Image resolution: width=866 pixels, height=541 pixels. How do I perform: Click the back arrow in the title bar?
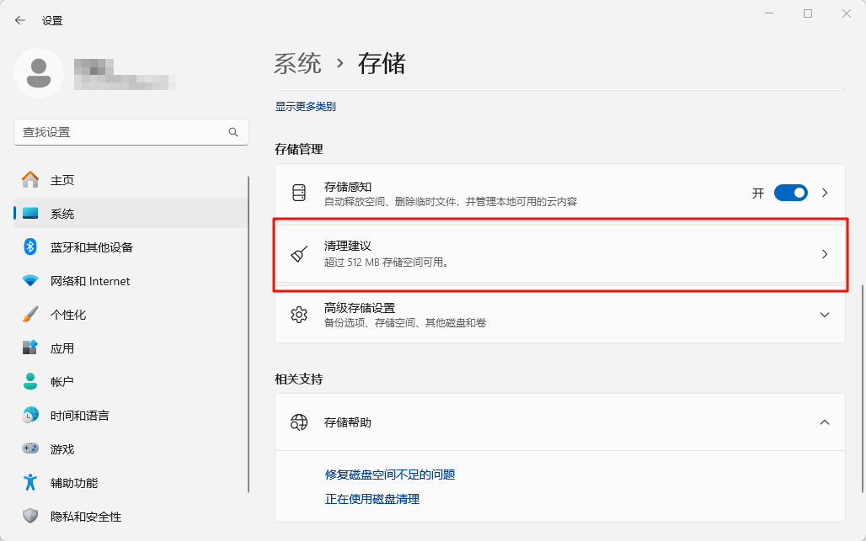click(20, 20)
